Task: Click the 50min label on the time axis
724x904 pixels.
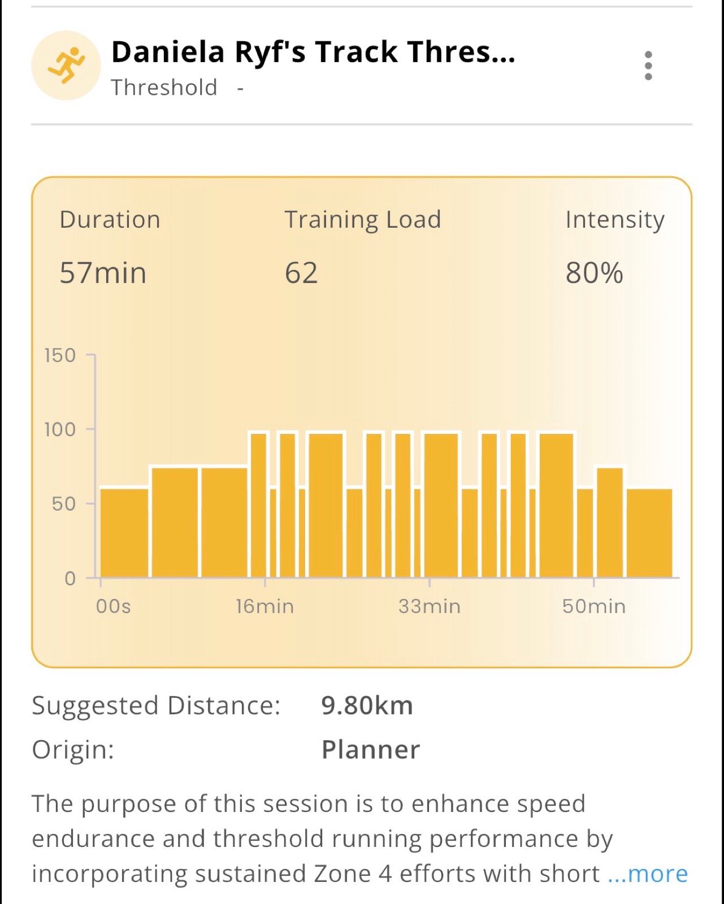Action: coord(593,607)
